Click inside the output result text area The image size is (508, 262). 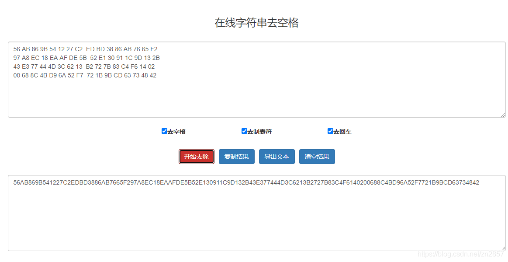point(256,213)
